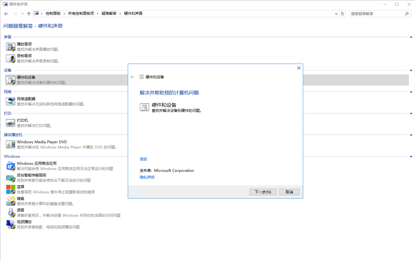Open the 键盘 keyboard icon
This screenshot has height=261, width=415.
10,201
